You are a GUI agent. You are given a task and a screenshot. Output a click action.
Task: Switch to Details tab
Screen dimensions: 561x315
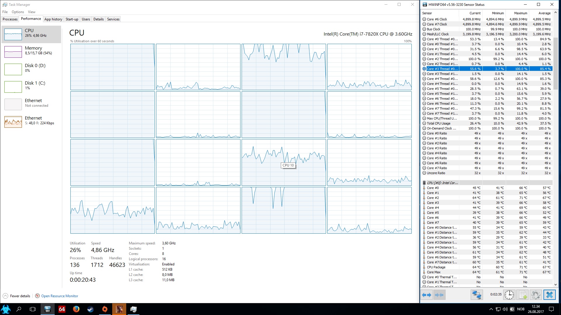click(x=98, y=19)
